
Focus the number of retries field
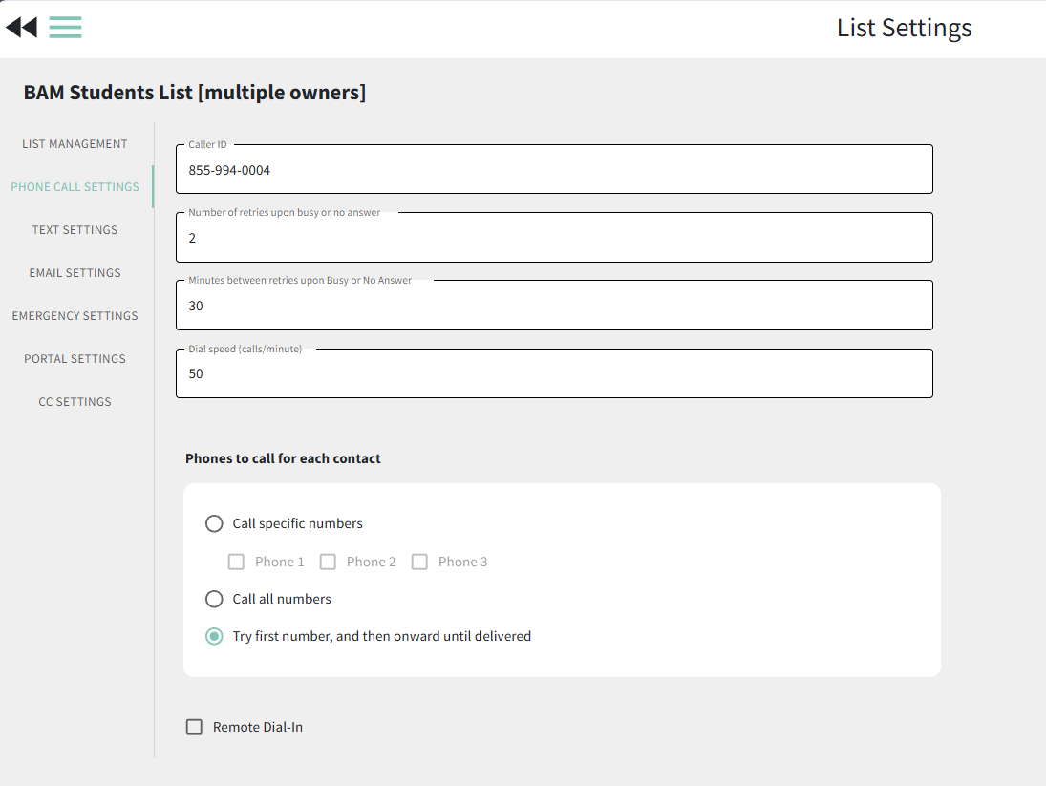(554, 239)
